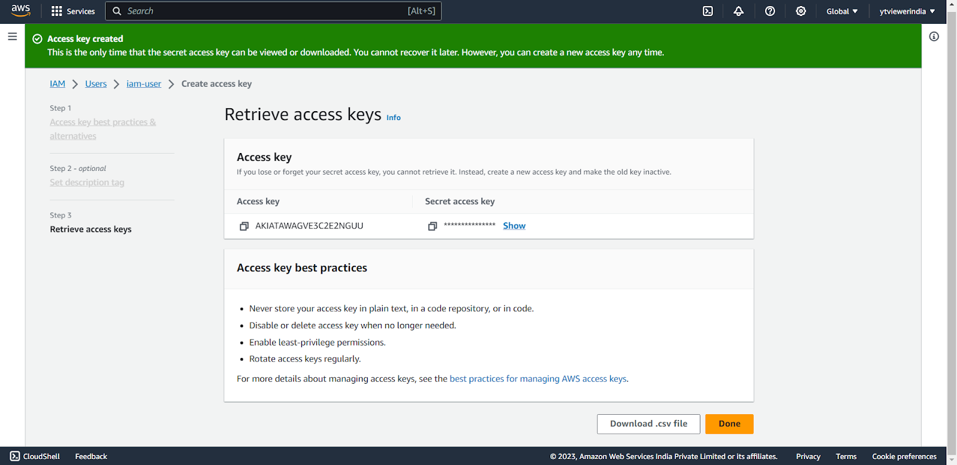
Task: Open the Services grid menu
Action: [57, 11]
